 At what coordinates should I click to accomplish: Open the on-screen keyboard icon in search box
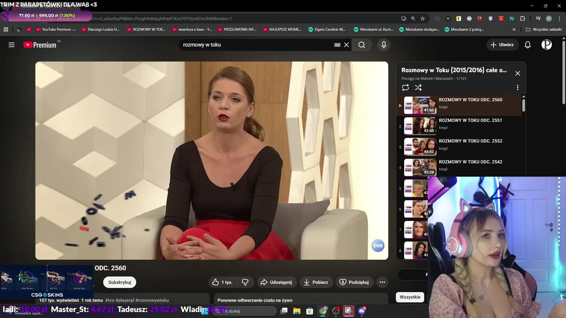(337, 45)
